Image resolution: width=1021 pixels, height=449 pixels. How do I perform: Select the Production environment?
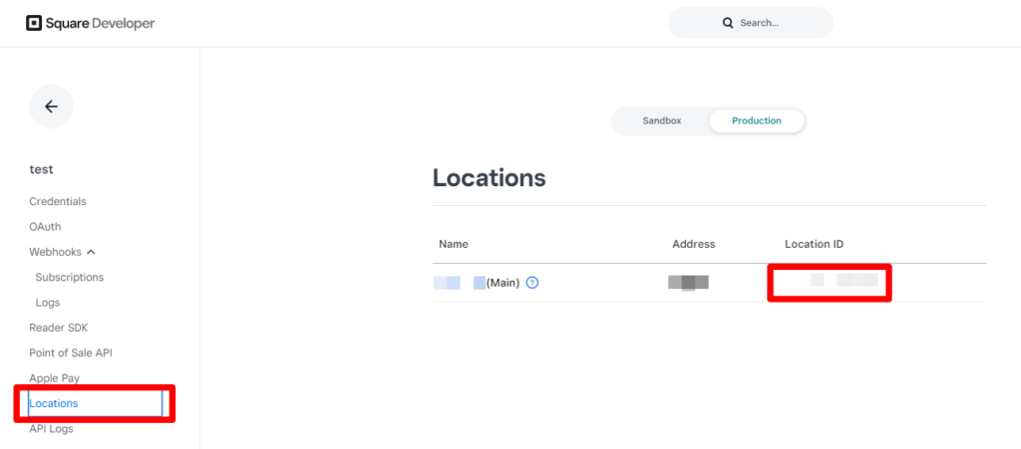pyautogui.click(x=757, y=120)
